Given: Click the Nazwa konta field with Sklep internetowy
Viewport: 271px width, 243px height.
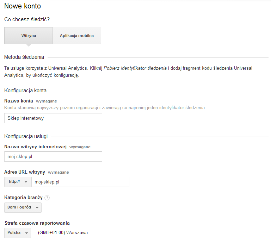Looking at the screenshot, I should [x=53, y=118].
